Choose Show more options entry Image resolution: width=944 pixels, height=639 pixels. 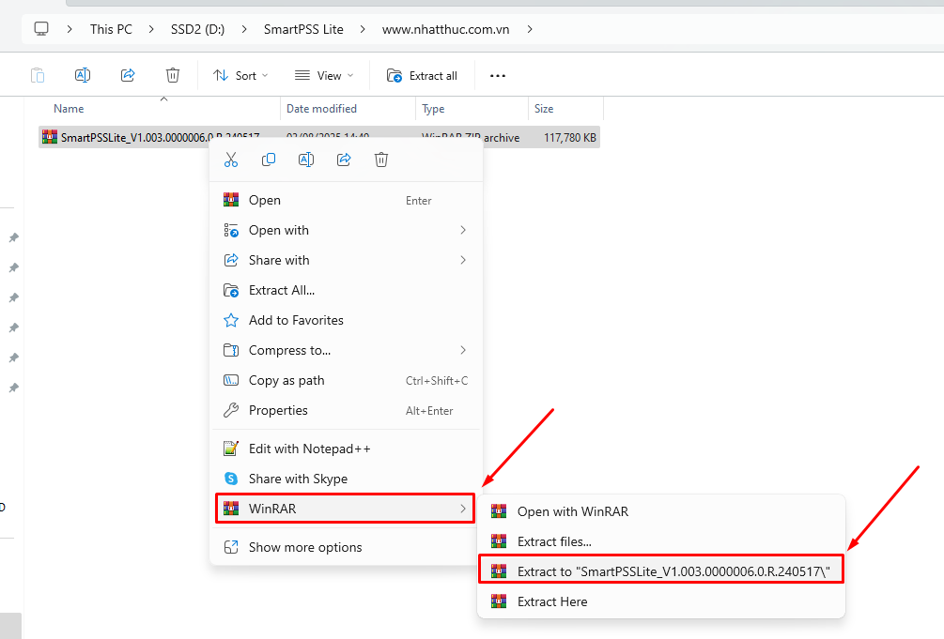pos(345,548)
